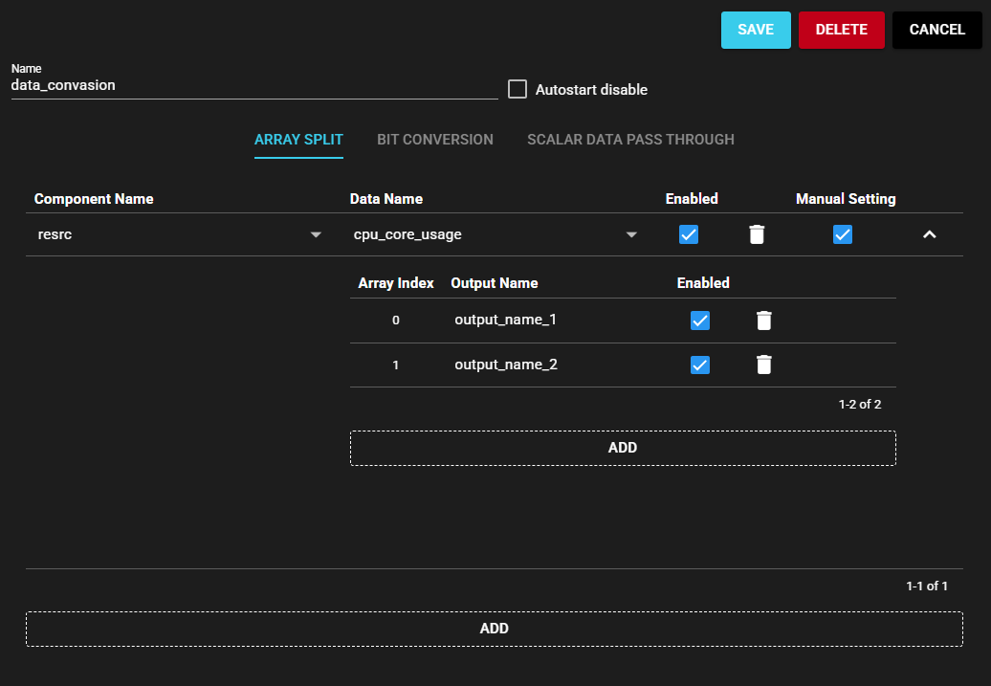Toggle the Autostart disable checkbox
Viewport: 991px width, 686px height.
pos(518,89)
